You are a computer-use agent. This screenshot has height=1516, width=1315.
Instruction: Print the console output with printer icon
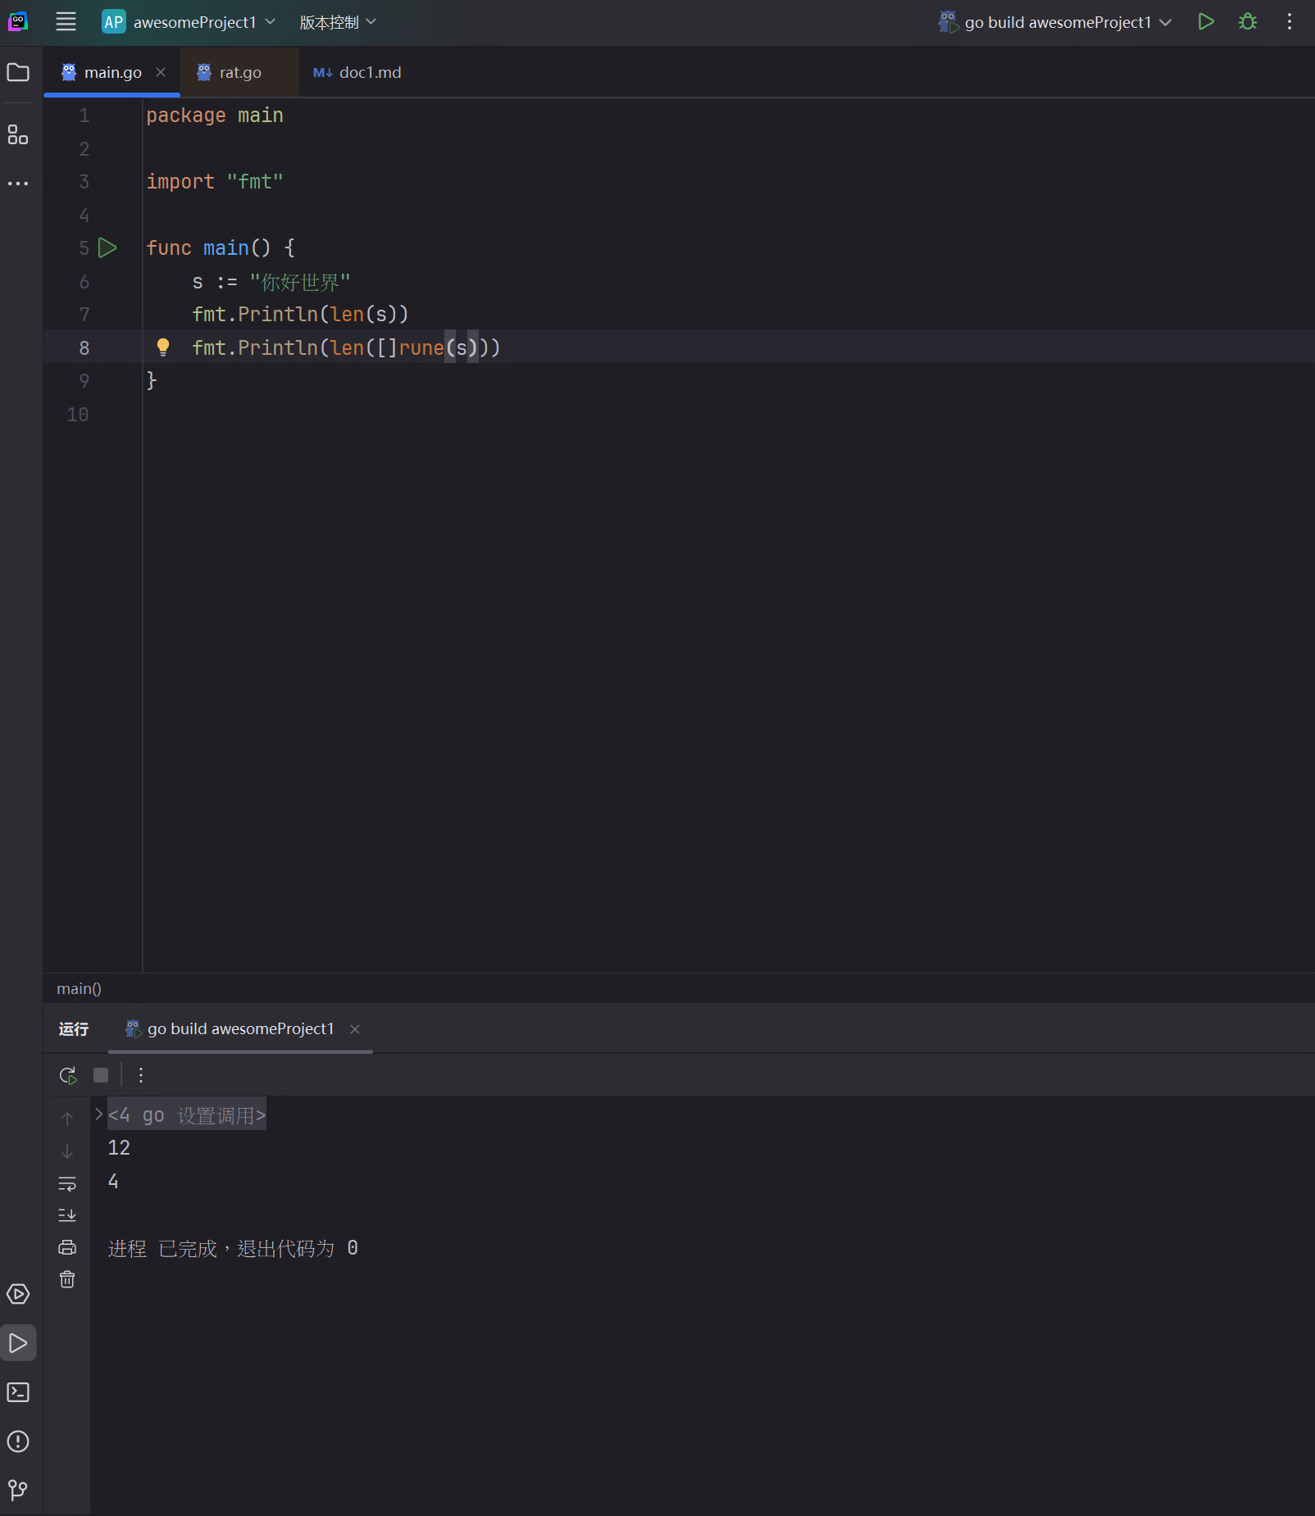(x=67, y=1247)
